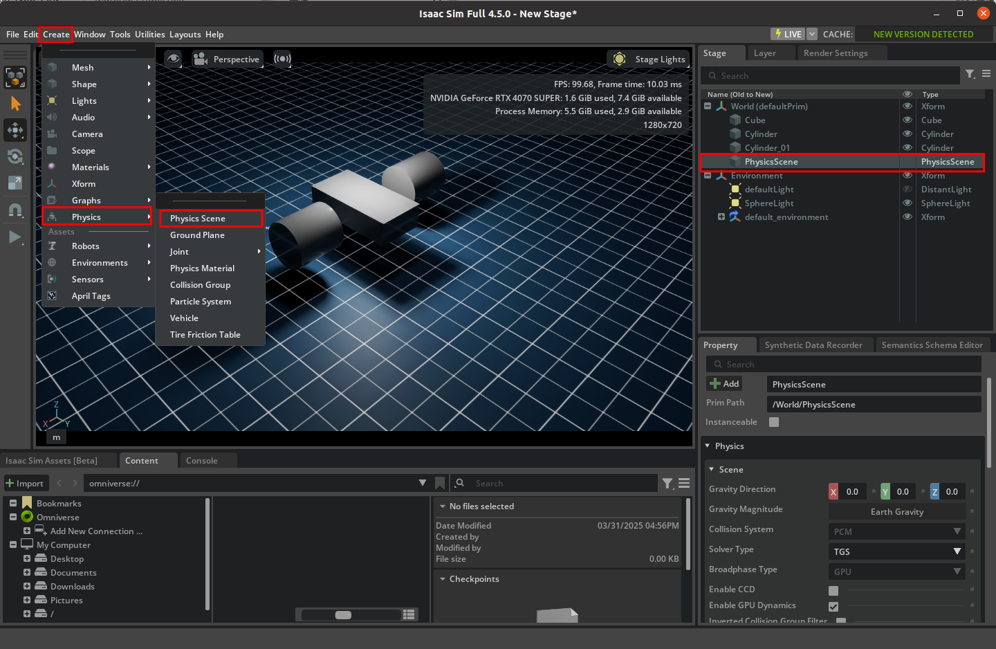Click the Add button in Property panel

click(x=724, y=383)
